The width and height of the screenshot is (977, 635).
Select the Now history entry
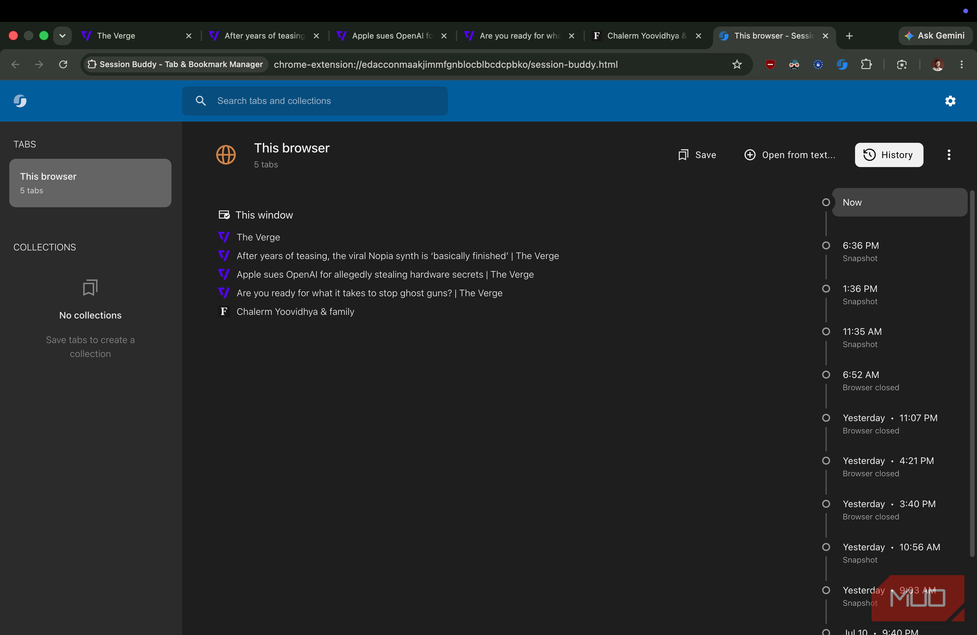(900, 202)
